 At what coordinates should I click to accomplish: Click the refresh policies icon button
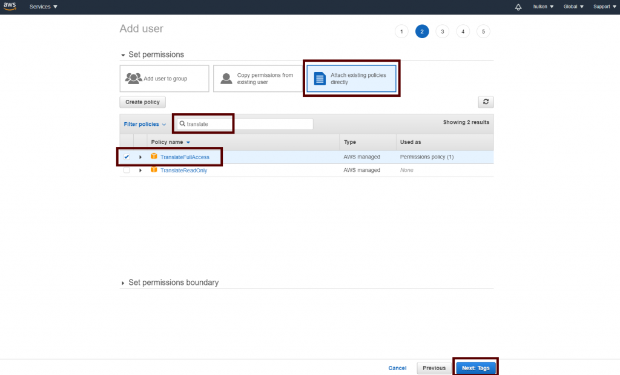486,102
